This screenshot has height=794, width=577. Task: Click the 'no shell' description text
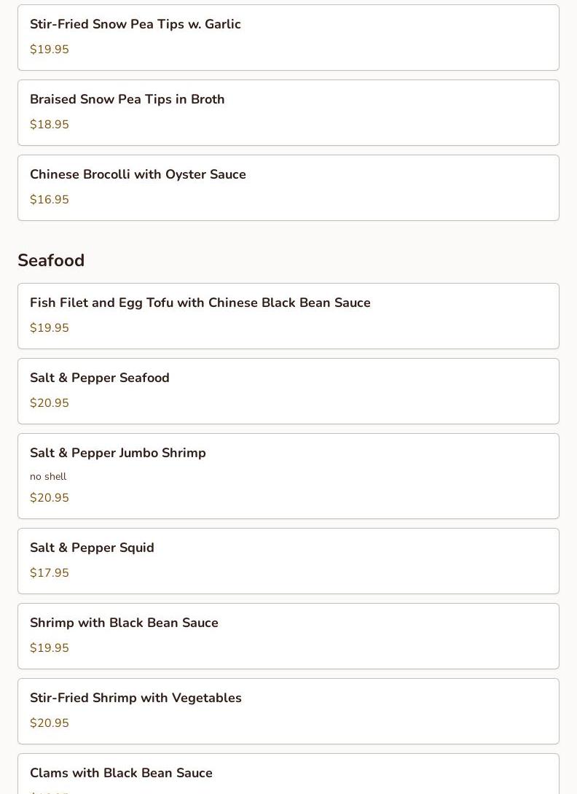(x=48, y=476)
